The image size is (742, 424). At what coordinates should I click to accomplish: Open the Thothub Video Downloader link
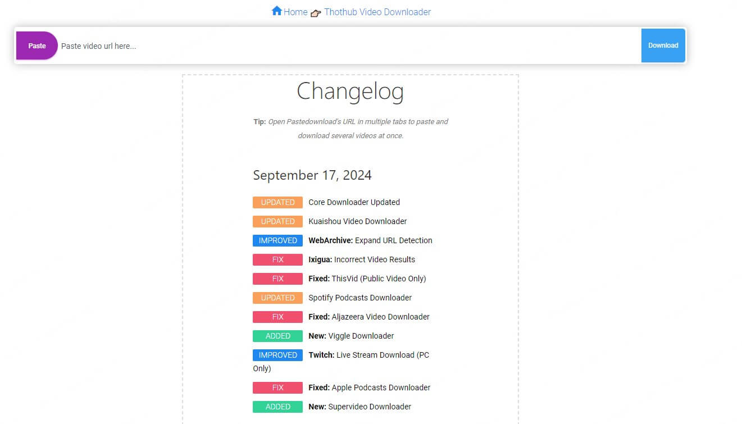(377, 12)
